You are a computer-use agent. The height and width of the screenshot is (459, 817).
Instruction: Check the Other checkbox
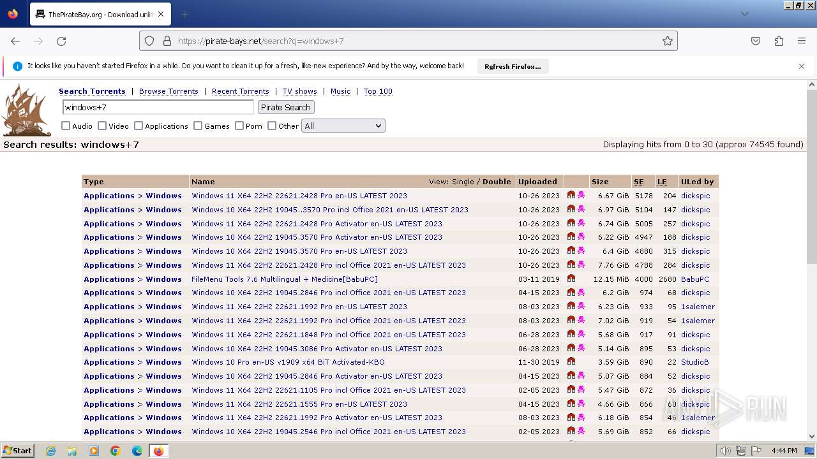click(272, 126)
